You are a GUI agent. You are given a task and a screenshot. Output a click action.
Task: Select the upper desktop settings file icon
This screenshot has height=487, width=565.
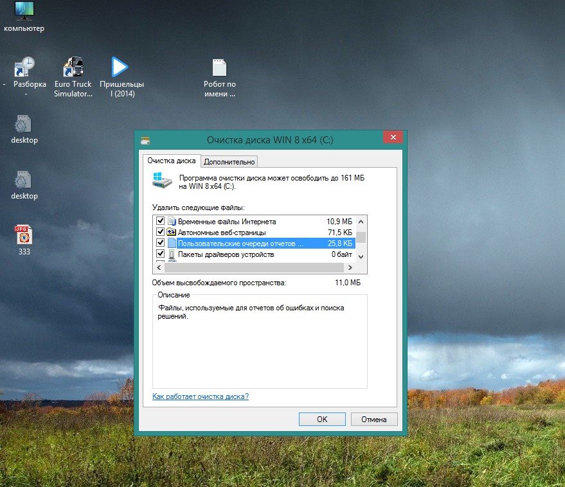[x=24, y=124]
